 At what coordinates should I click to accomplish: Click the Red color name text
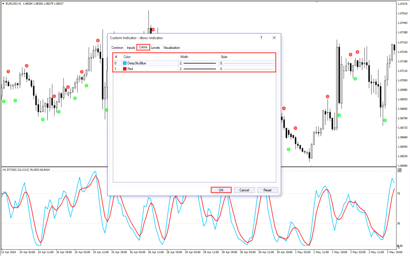coord(130,69)
